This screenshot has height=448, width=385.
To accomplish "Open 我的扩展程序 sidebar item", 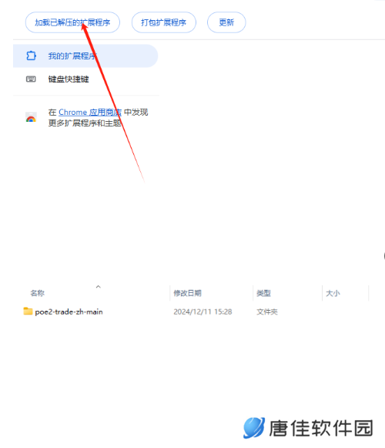I will click(85, 56).
